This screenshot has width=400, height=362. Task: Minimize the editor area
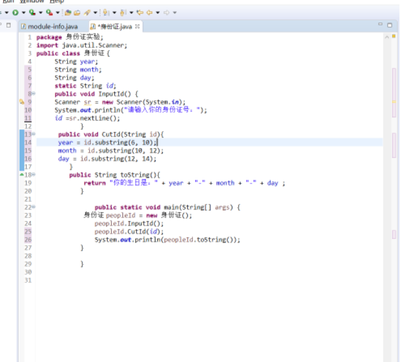380,24
